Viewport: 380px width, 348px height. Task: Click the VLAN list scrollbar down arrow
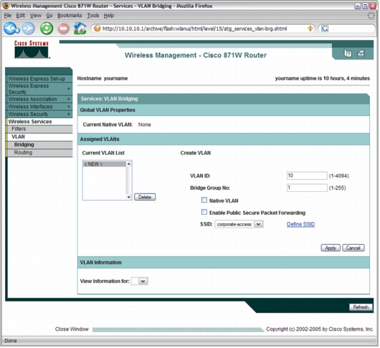(x=129, y=197)
